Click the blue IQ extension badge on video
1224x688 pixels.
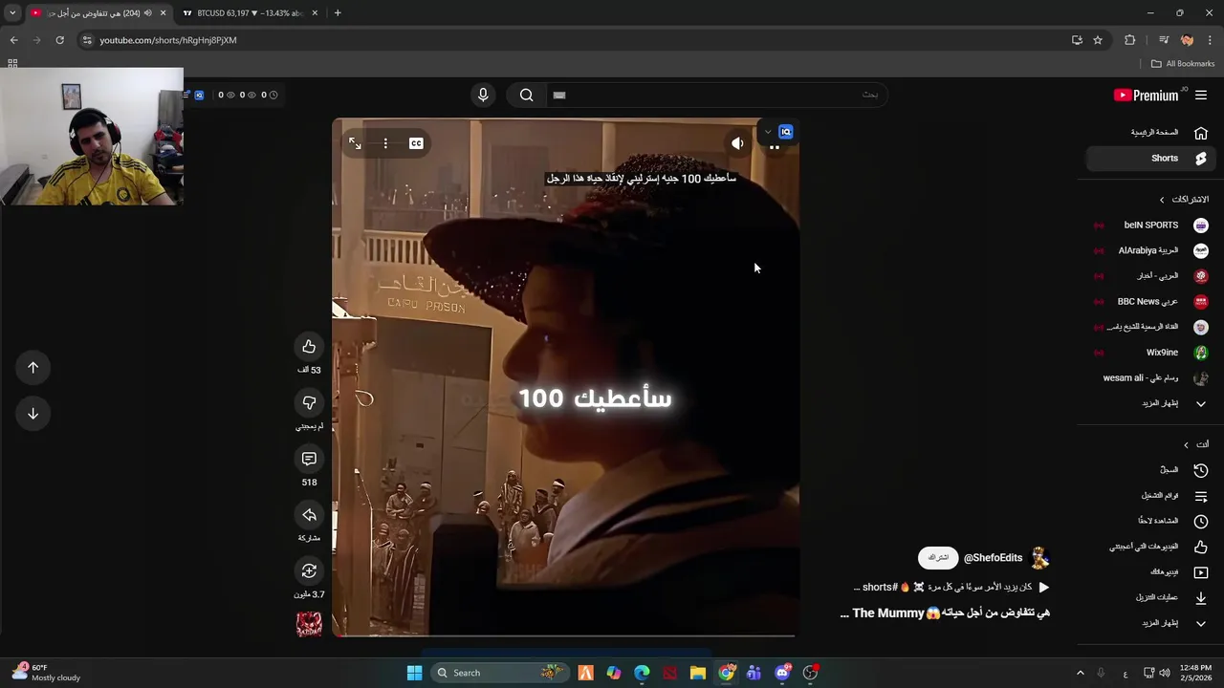pyautogui.click(x=786, y=132)
